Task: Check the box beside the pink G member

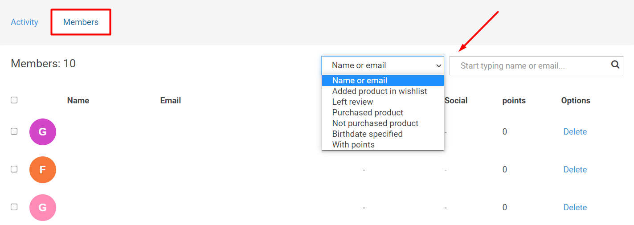Action: click(x=14, y=207)
